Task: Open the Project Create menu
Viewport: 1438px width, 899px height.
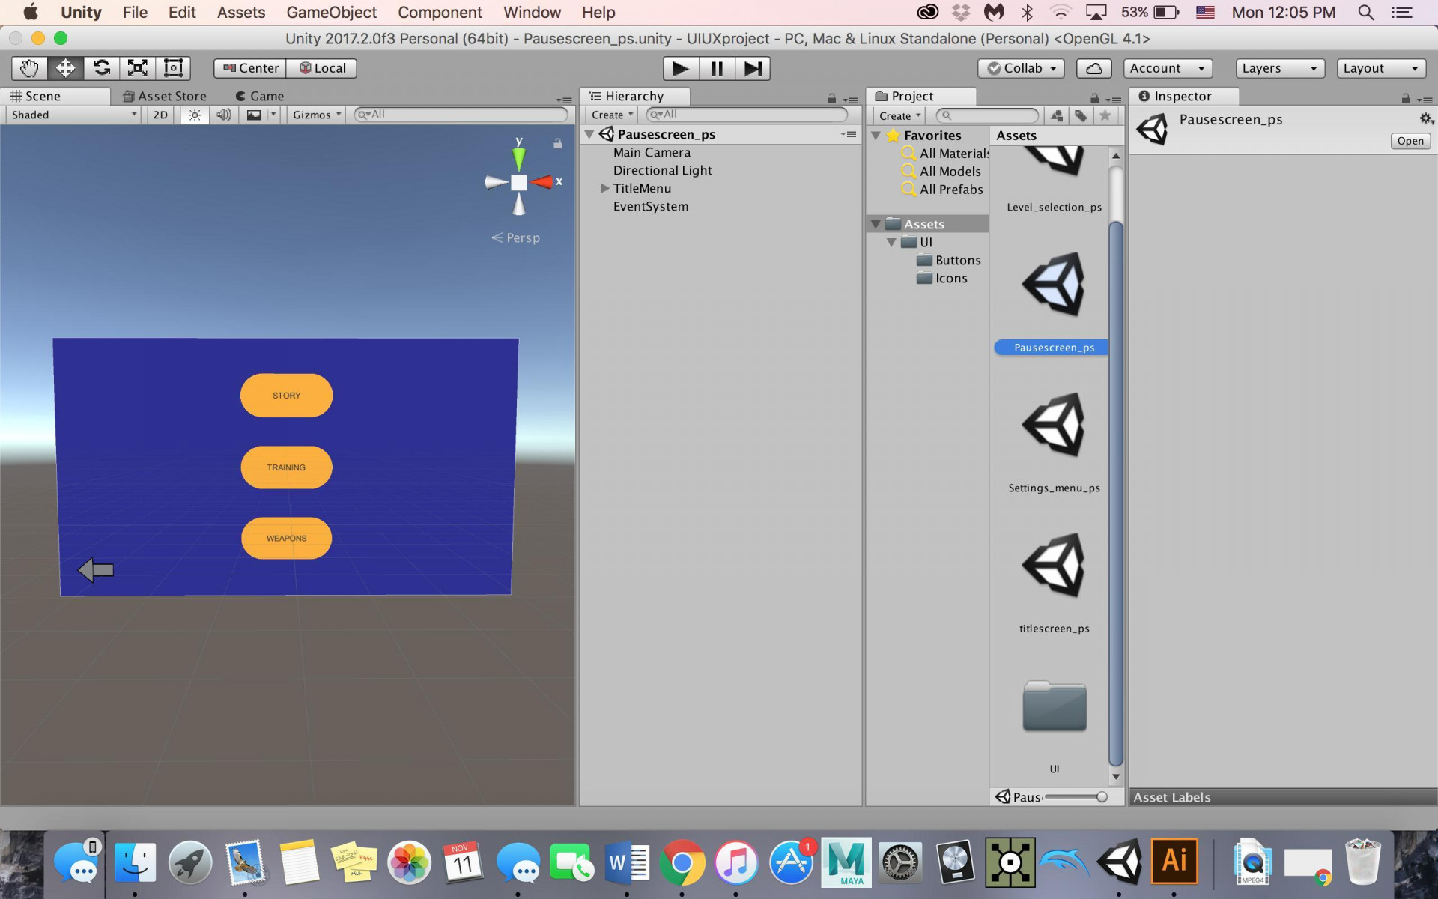Action: click(899, 115)
